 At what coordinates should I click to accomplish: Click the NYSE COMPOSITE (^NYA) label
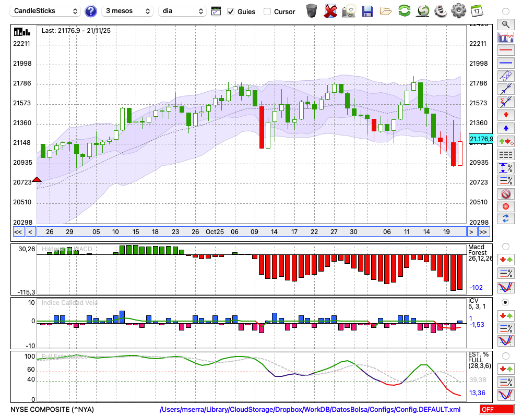click(x=52, y=409)
